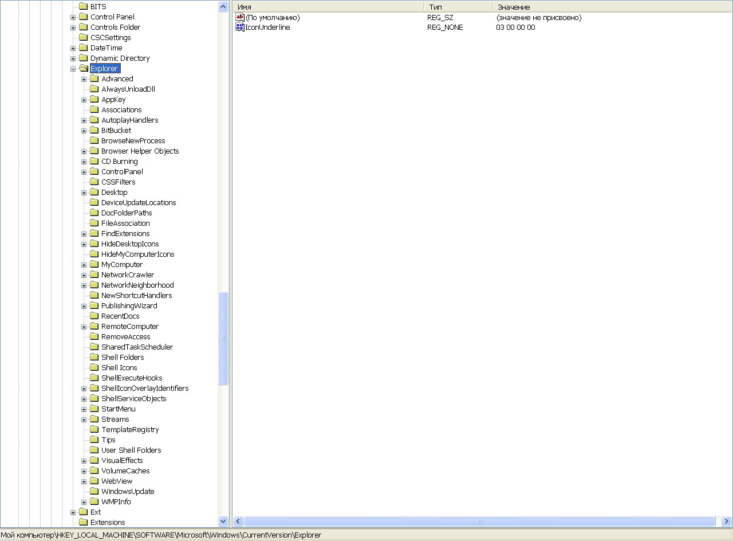Click the TemplateRegistry folder icon
Image resolution: width=733 pixels, height=541 pixels.
94,430
